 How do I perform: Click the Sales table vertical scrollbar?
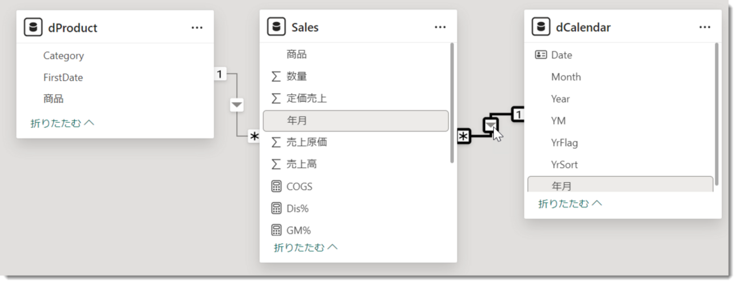pos(452,103)
